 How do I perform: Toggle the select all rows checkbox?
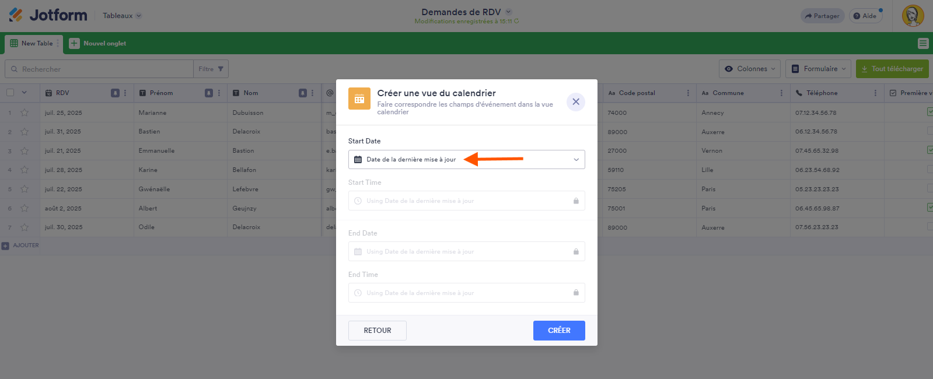pos(11,93)
